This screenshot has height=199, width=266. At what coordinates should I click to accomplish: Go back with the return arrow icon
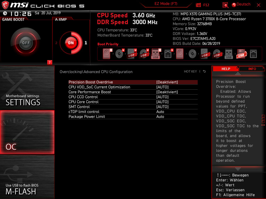(204, 72)
